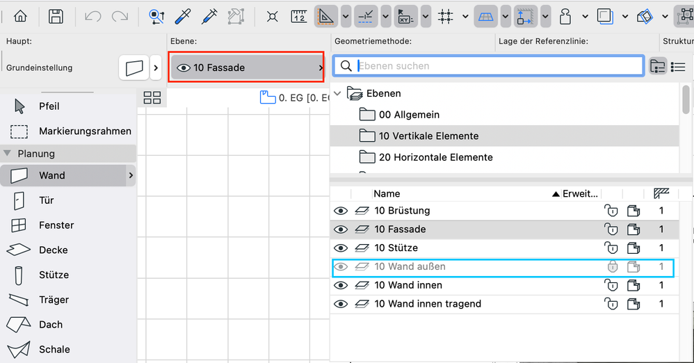Viewport: 694px width, 363px height.
Task: Select the Stütze column tool
Action: point(68,275)
